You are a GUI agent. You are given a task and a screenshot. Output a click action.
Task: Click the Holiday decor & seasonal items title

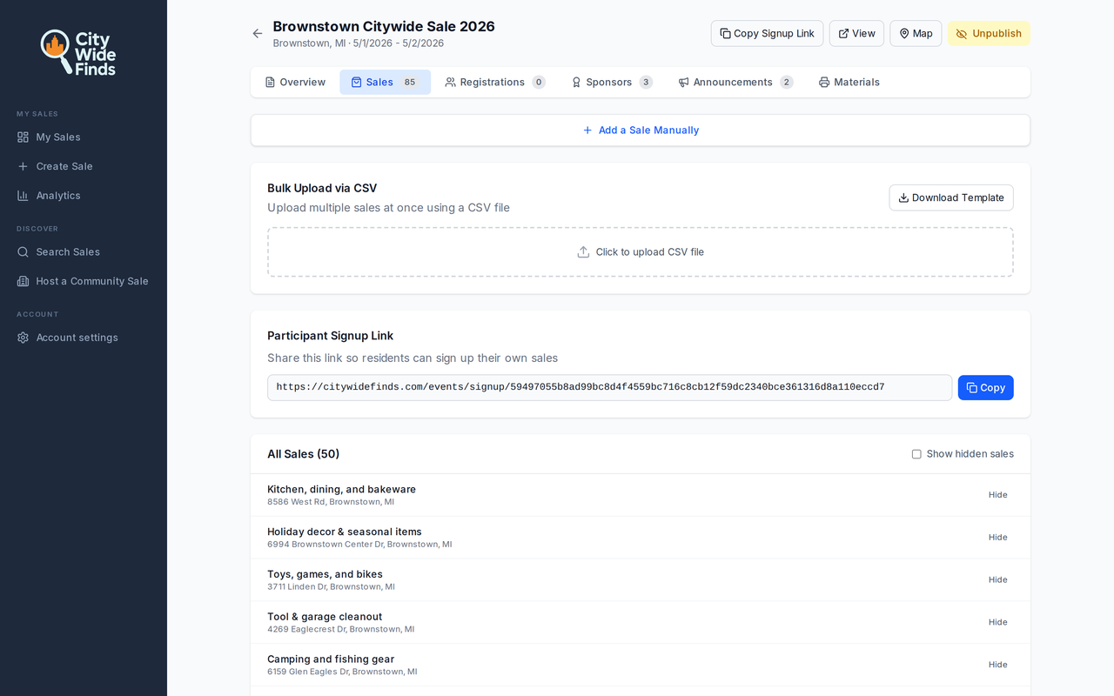click(x=345, y=532)
